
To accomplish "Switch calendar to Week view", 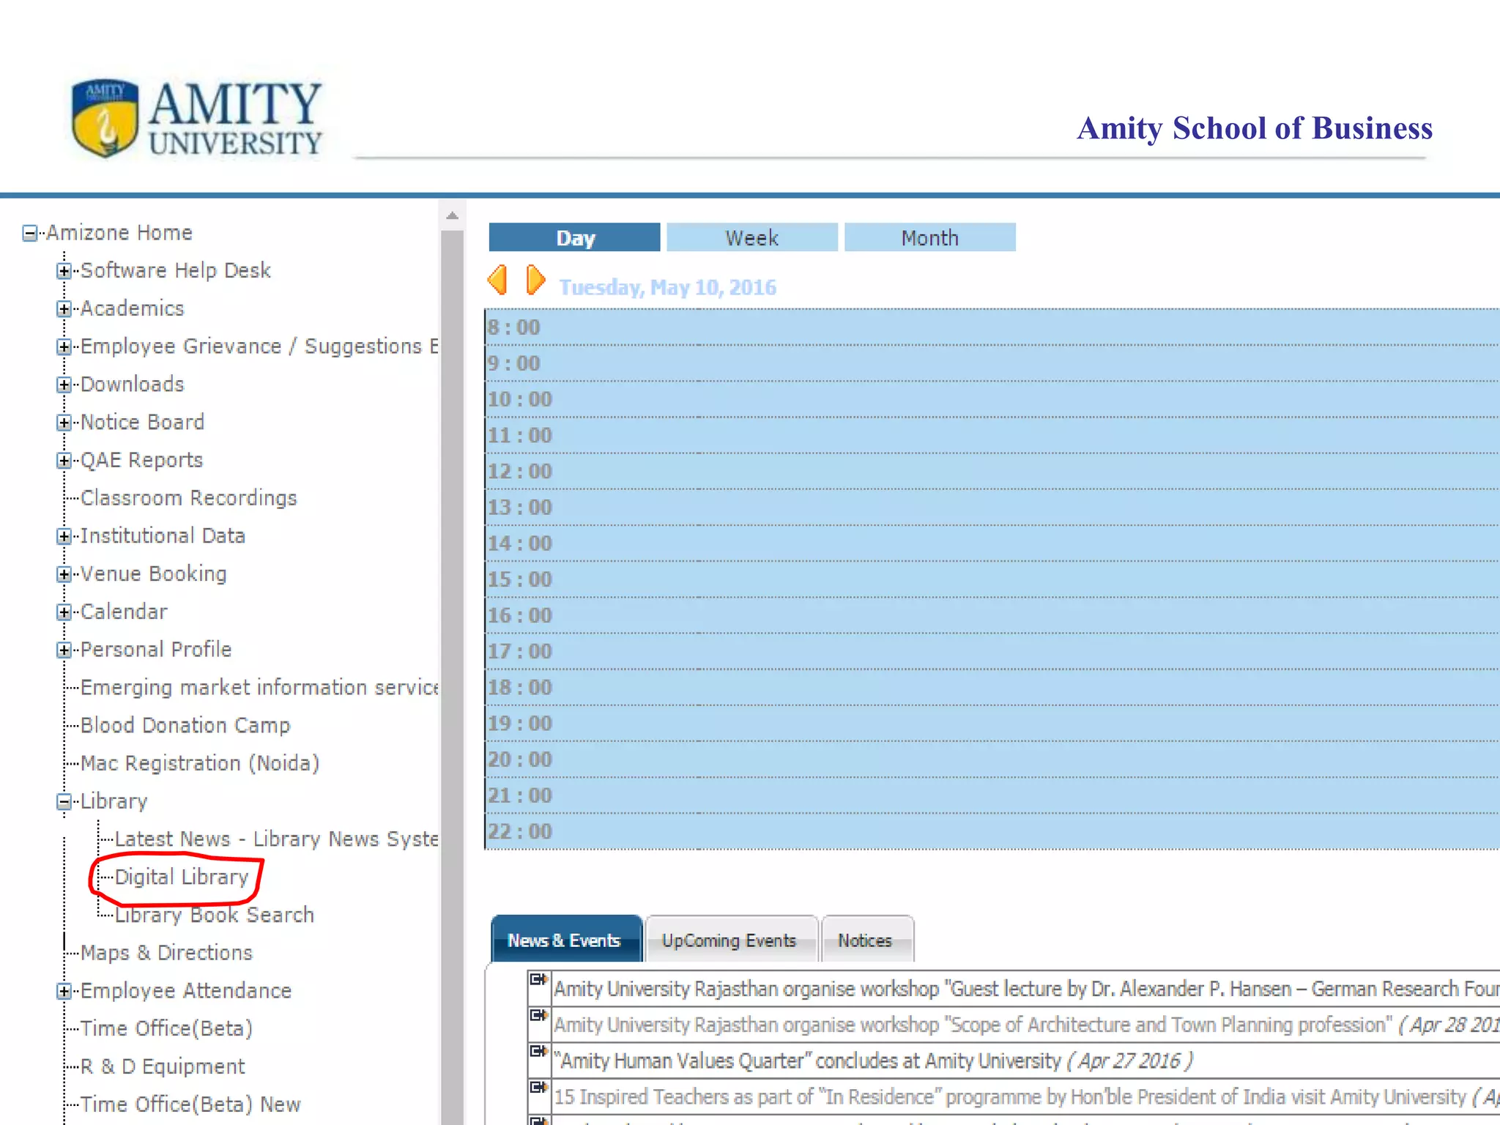I will pyautogui.click(x=751, y=238).
